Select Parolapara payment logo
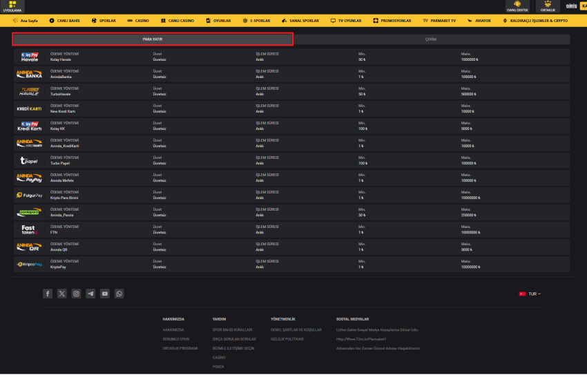 click(29, 212)
